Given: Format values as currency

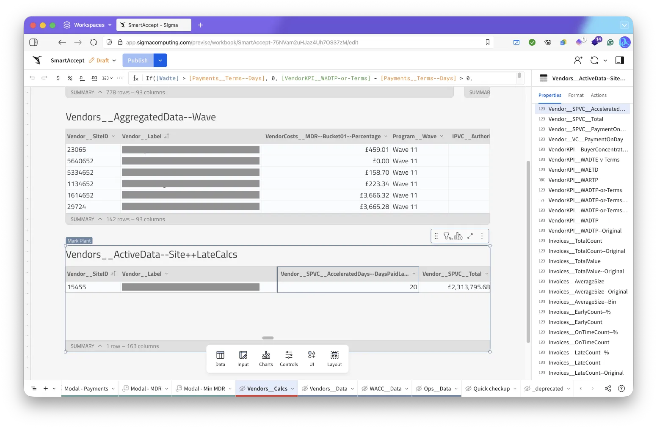Looking at the screenshot, I should pos(58,78).
